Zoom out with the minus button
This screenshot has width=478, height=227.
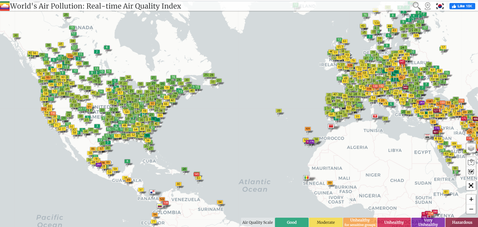471,209
